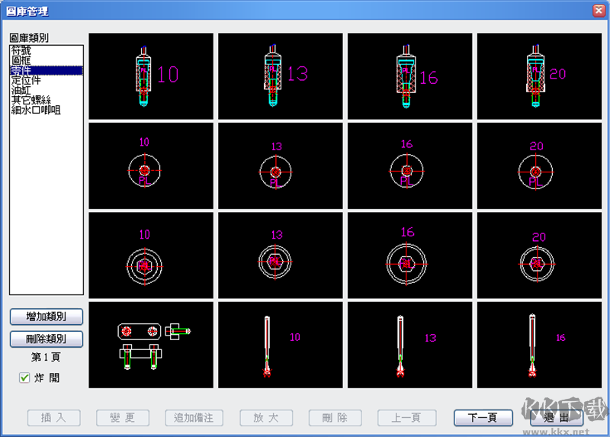This screenshot has width=610, height=437.
Task: Toggle the 炸開 checkbox
Action: pos(25,378)
